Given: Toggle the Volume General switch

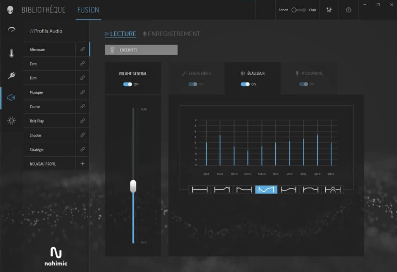Looking at the screenshot, I should pos(128,84).
